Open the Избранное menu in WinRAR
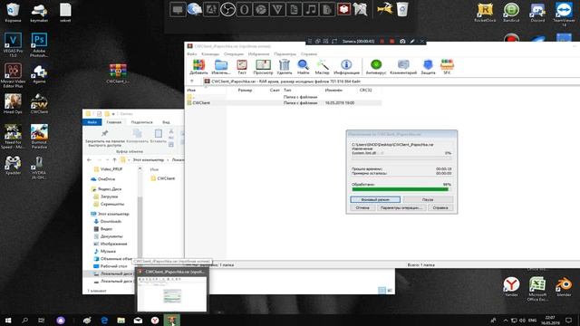The height and width of the screenshot is (326, 580). tap(259, 54)
